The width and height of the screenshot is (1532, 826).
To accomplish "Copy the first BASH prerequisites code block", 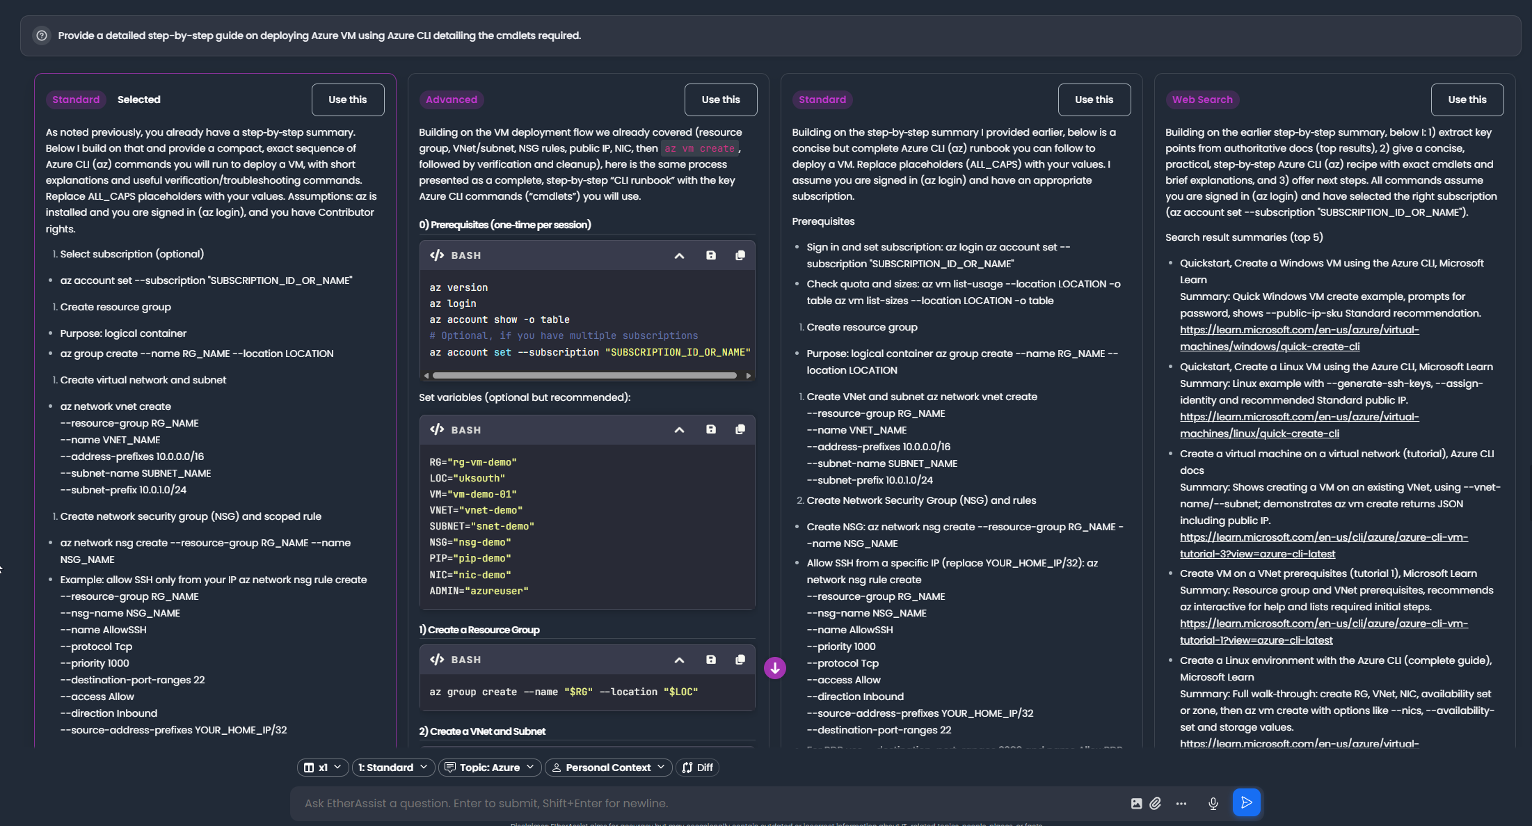I will [x=740, y=255].
